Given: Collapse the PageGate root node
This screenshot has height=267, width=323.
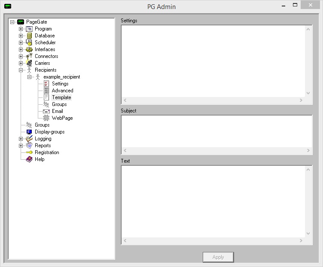Looking at the screenshot, I should click(12, 22).
